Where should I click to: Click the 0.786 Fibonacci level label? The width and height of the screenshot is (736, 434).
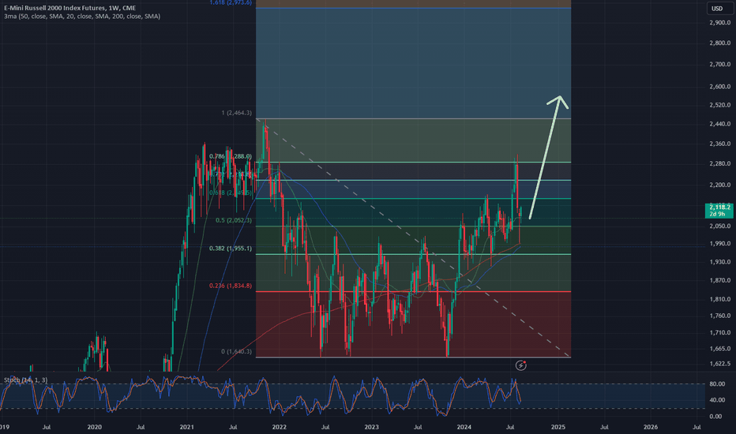pos(231,156)
